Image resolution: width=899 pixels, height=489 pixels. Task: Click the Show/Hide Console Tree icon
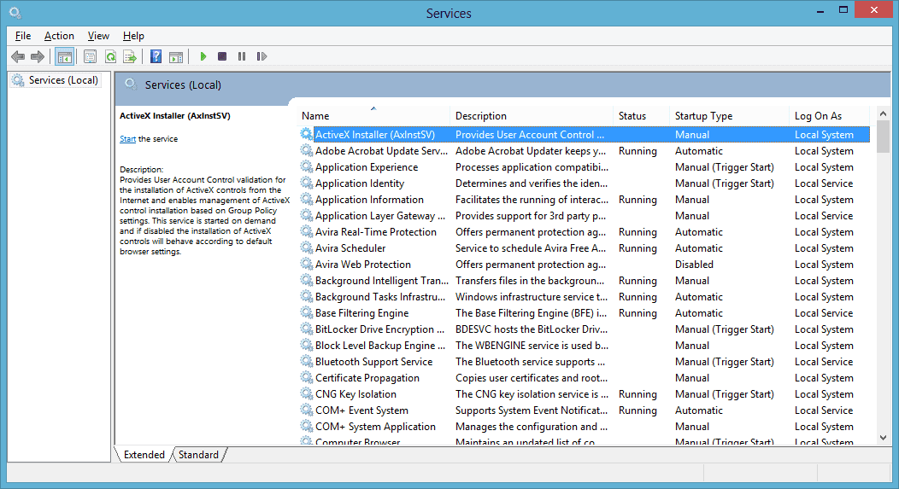pyautogui.click(x=64, y=57)
